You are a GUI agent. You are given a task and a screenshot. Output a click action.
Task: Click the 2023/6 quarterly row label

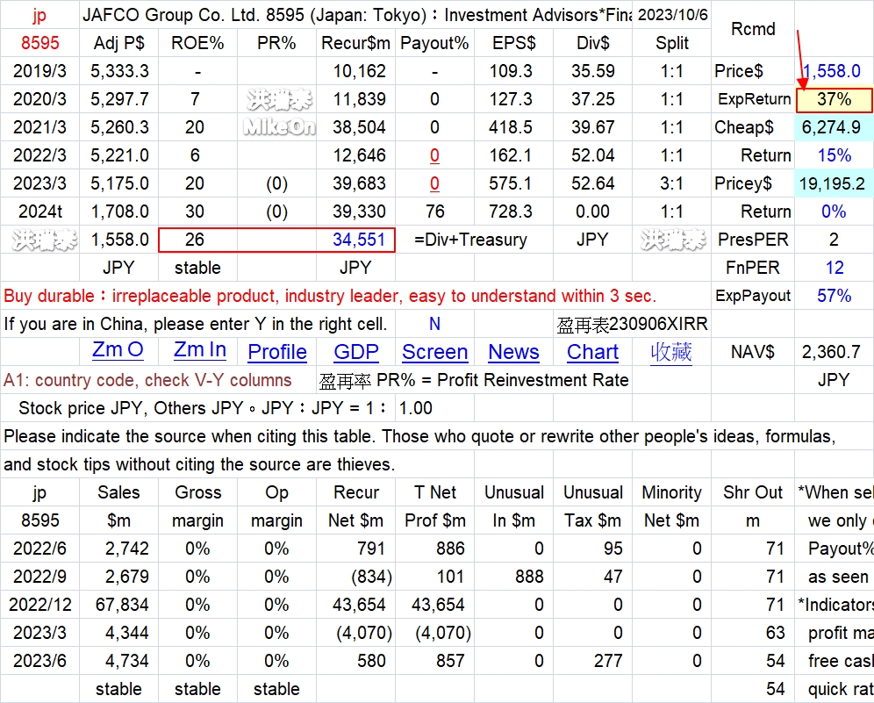tap(39, 661)
